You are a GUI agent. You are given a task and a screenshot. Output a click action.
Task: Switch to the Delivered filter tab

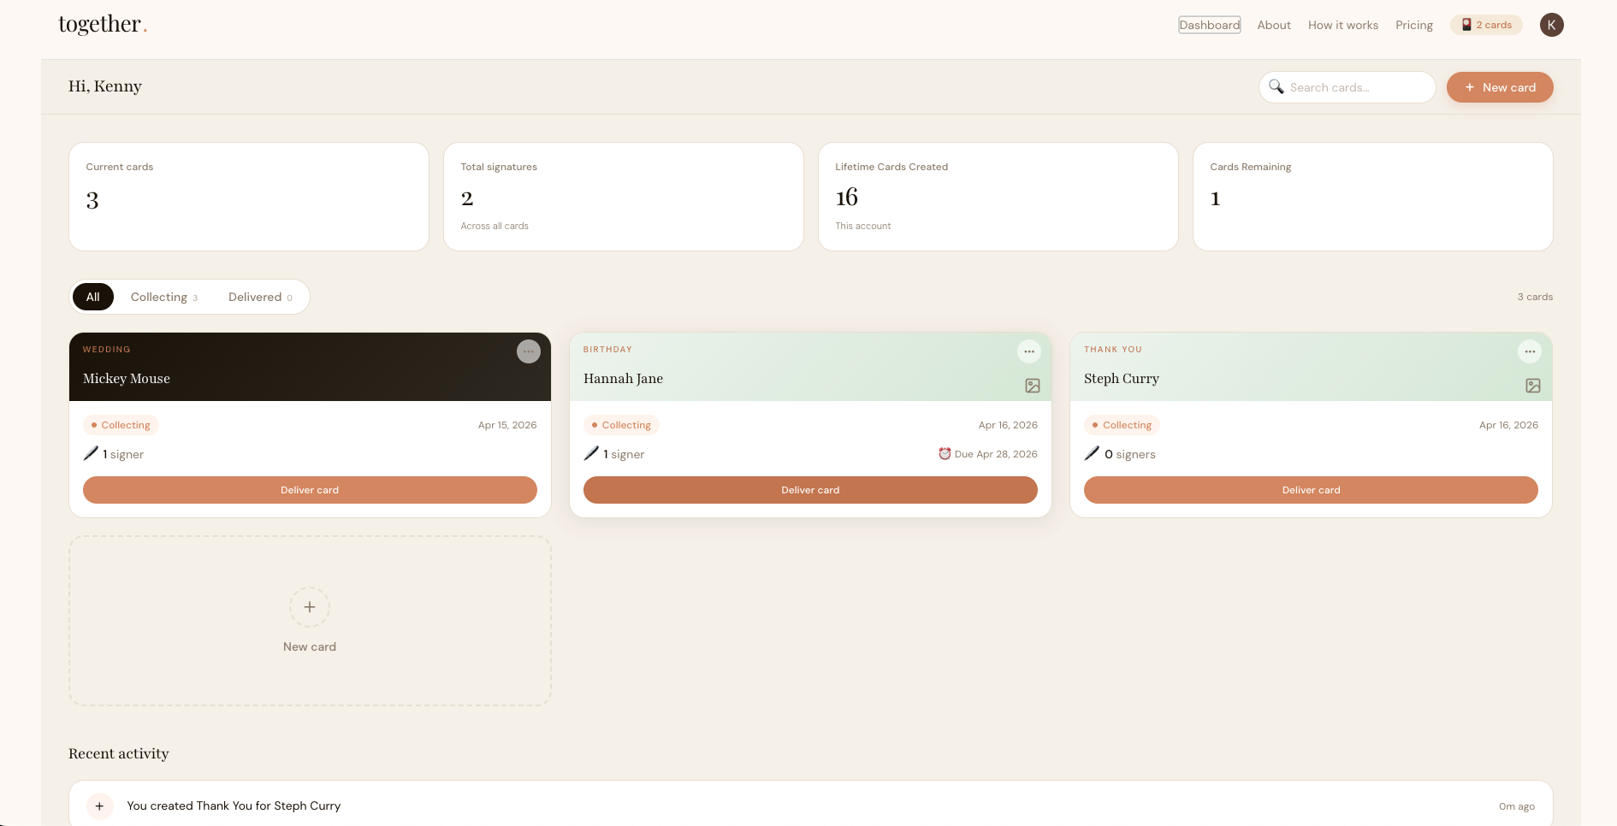(x=260, y=297)
